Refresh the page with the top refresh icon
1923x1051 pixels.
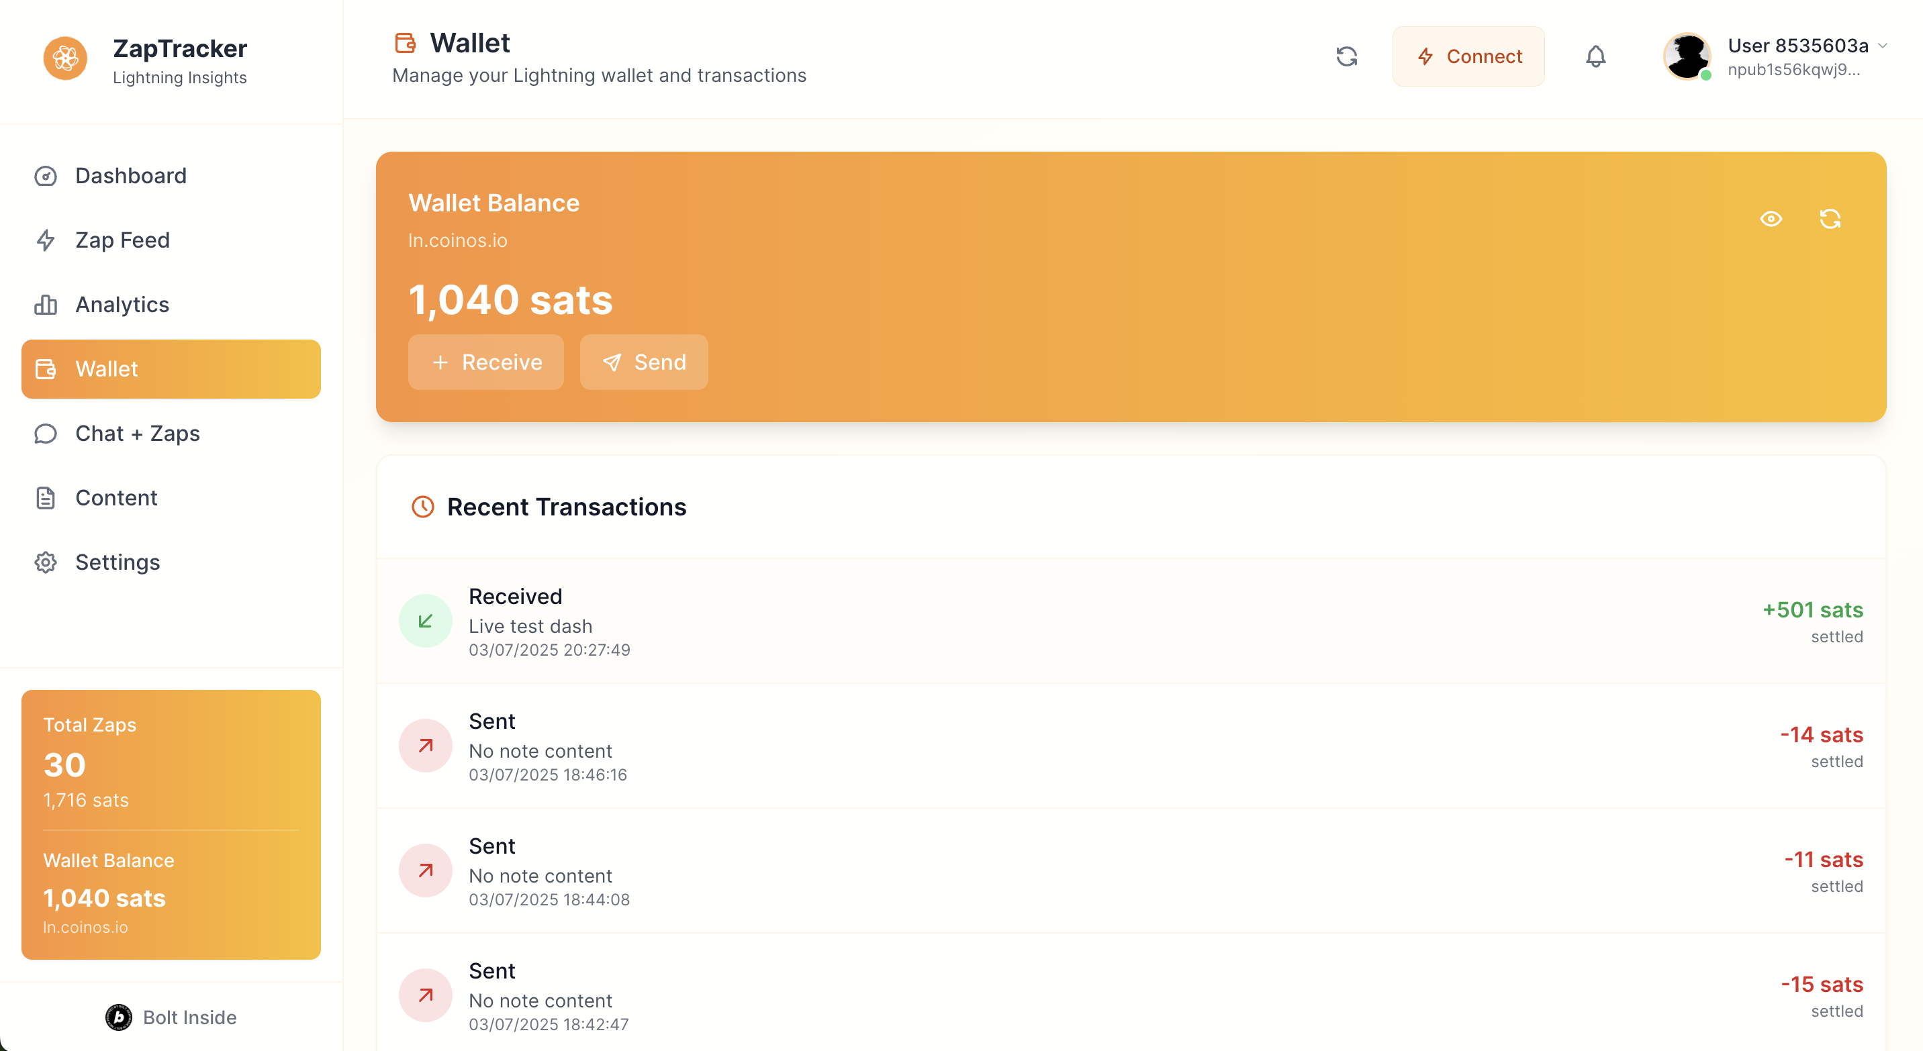[1348, 56]
